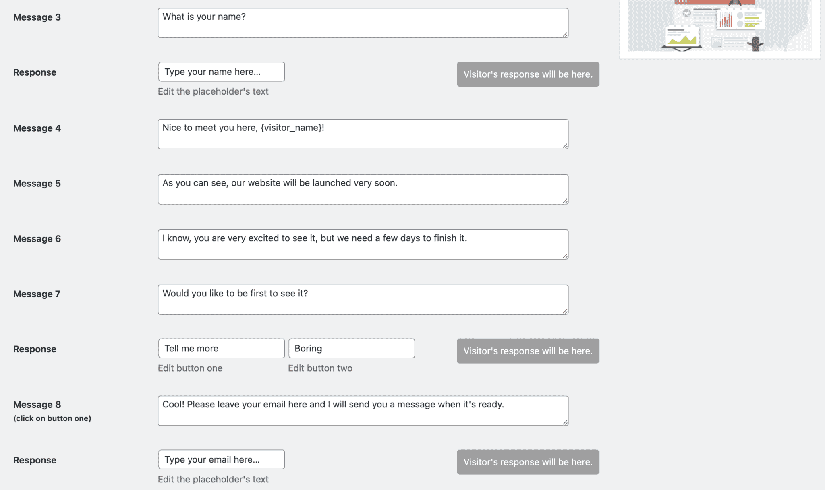Viewport: 825px width, 490px height.
Task: Select the Message 7 question text box
Action: point(363,300)
